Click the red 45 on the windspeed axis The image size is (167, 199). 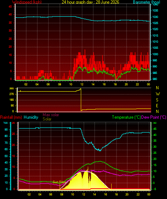tap(10, 6)
